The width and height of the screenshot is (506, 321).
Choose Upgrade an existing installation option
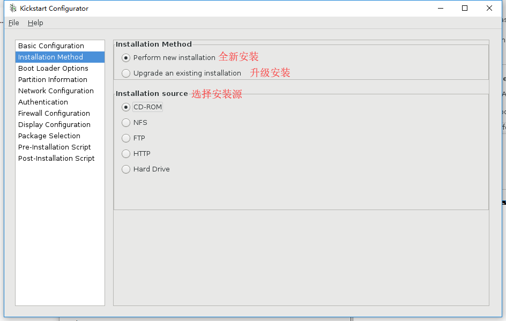coord(126,73)
